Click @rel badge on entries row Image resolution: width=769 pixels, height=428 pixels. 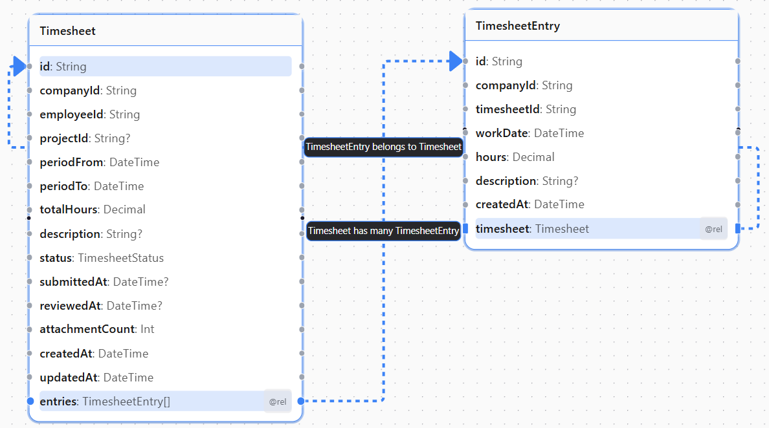[x=278, y=401]
